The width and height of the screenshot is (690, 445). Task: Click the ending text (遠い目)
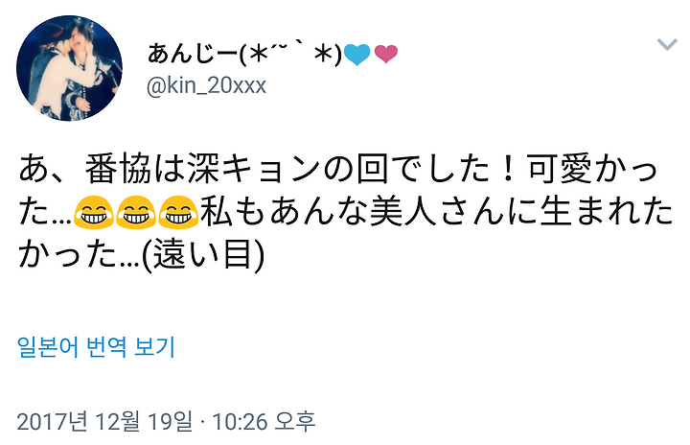(203, 255)
